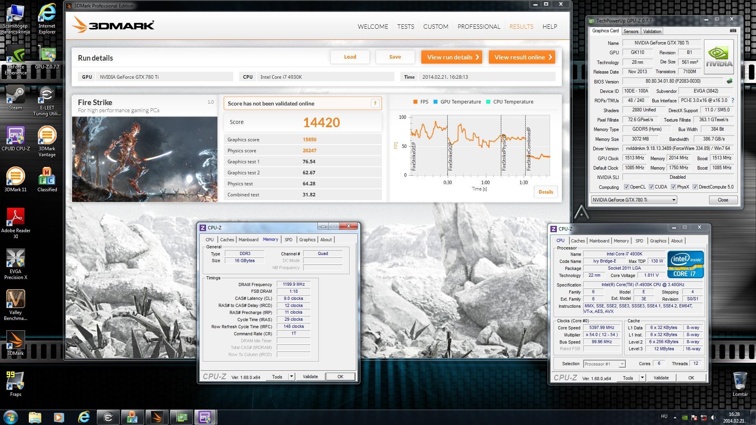Click the score validation help question mark
756x425 pixels.
pyautogui.click(x=375, y=103)
